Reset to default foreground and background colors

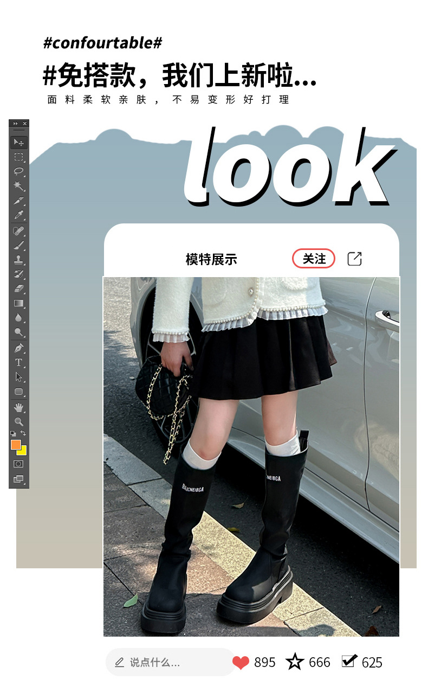click(x=14, y=433)
